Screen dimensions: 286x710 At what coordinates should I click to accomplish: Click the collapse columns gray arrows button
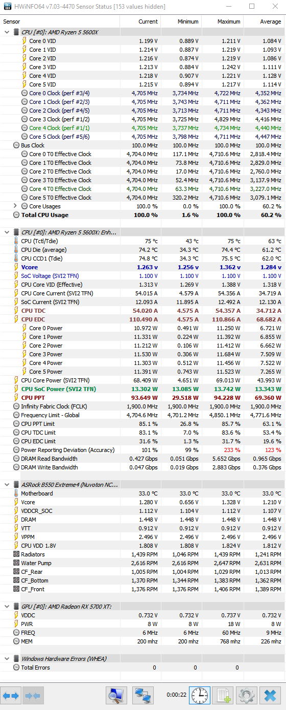pos(32,696)
